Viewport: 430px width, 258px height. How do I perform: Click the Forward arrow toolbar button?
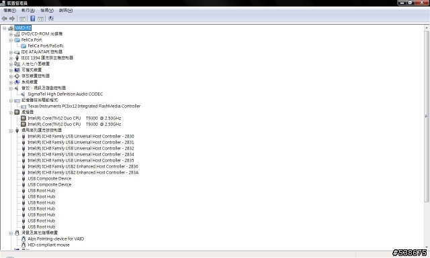pos(12,19)
